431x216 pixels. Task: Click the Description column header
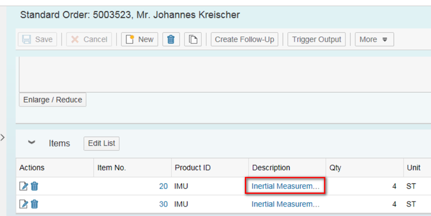pyautogui.click(x=287, y=168)
